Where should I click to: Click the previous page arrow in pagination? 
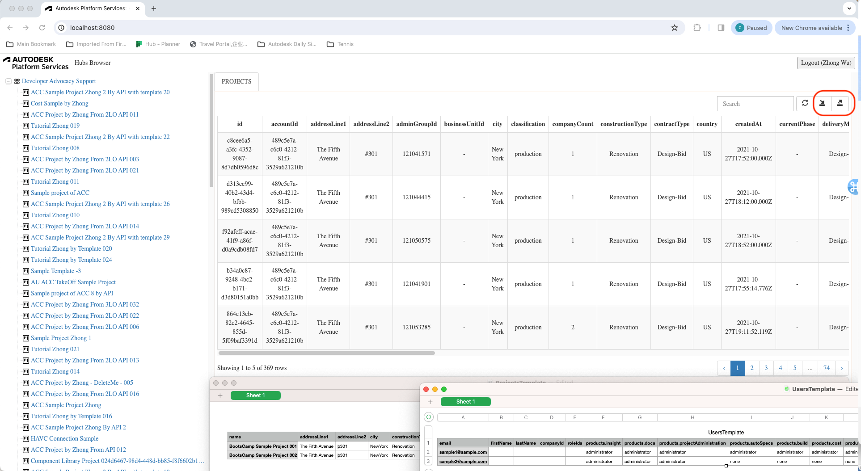[724, 368]
